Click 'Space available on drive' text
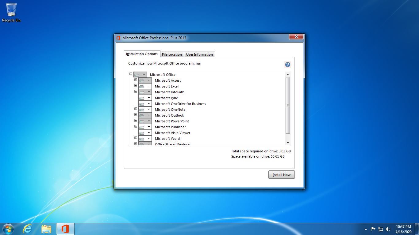 (x=258, y=156)
